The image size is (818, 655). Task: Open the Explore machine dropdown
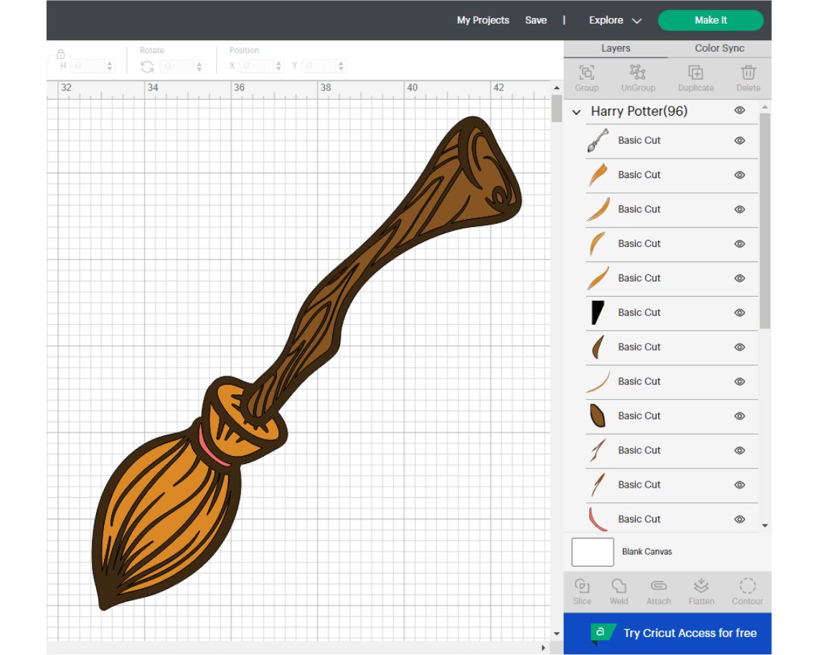pyautogui.click(x=615, y=20)
